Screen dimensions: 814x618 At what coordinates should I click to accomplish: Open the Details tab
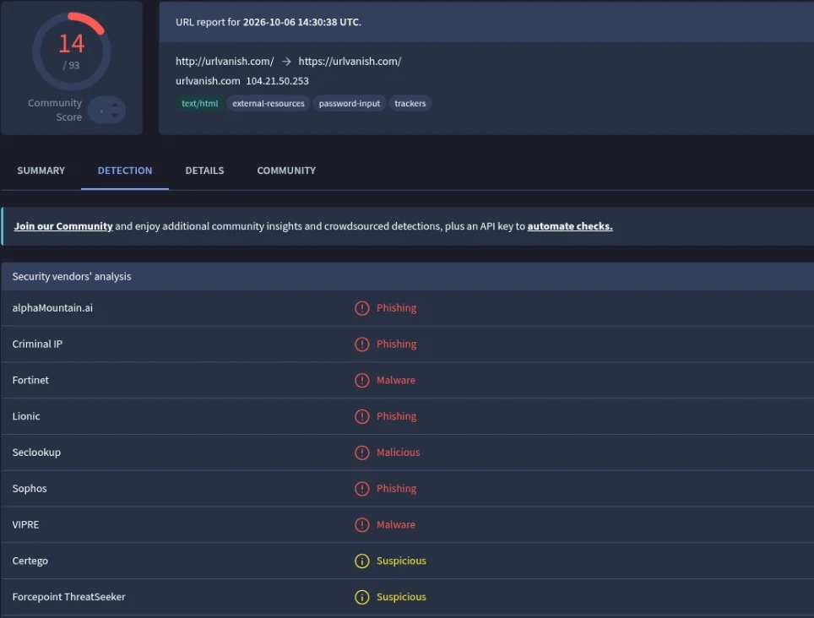(x=204, y=171)
